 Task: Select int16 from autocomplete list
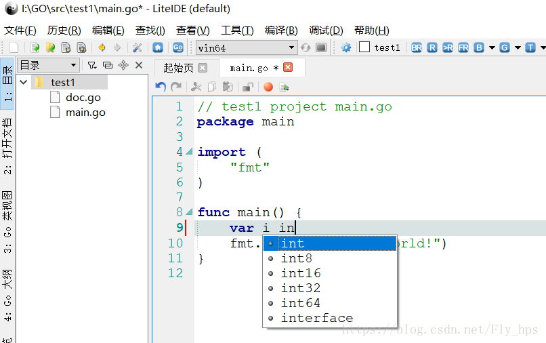[x=330, y=273]
